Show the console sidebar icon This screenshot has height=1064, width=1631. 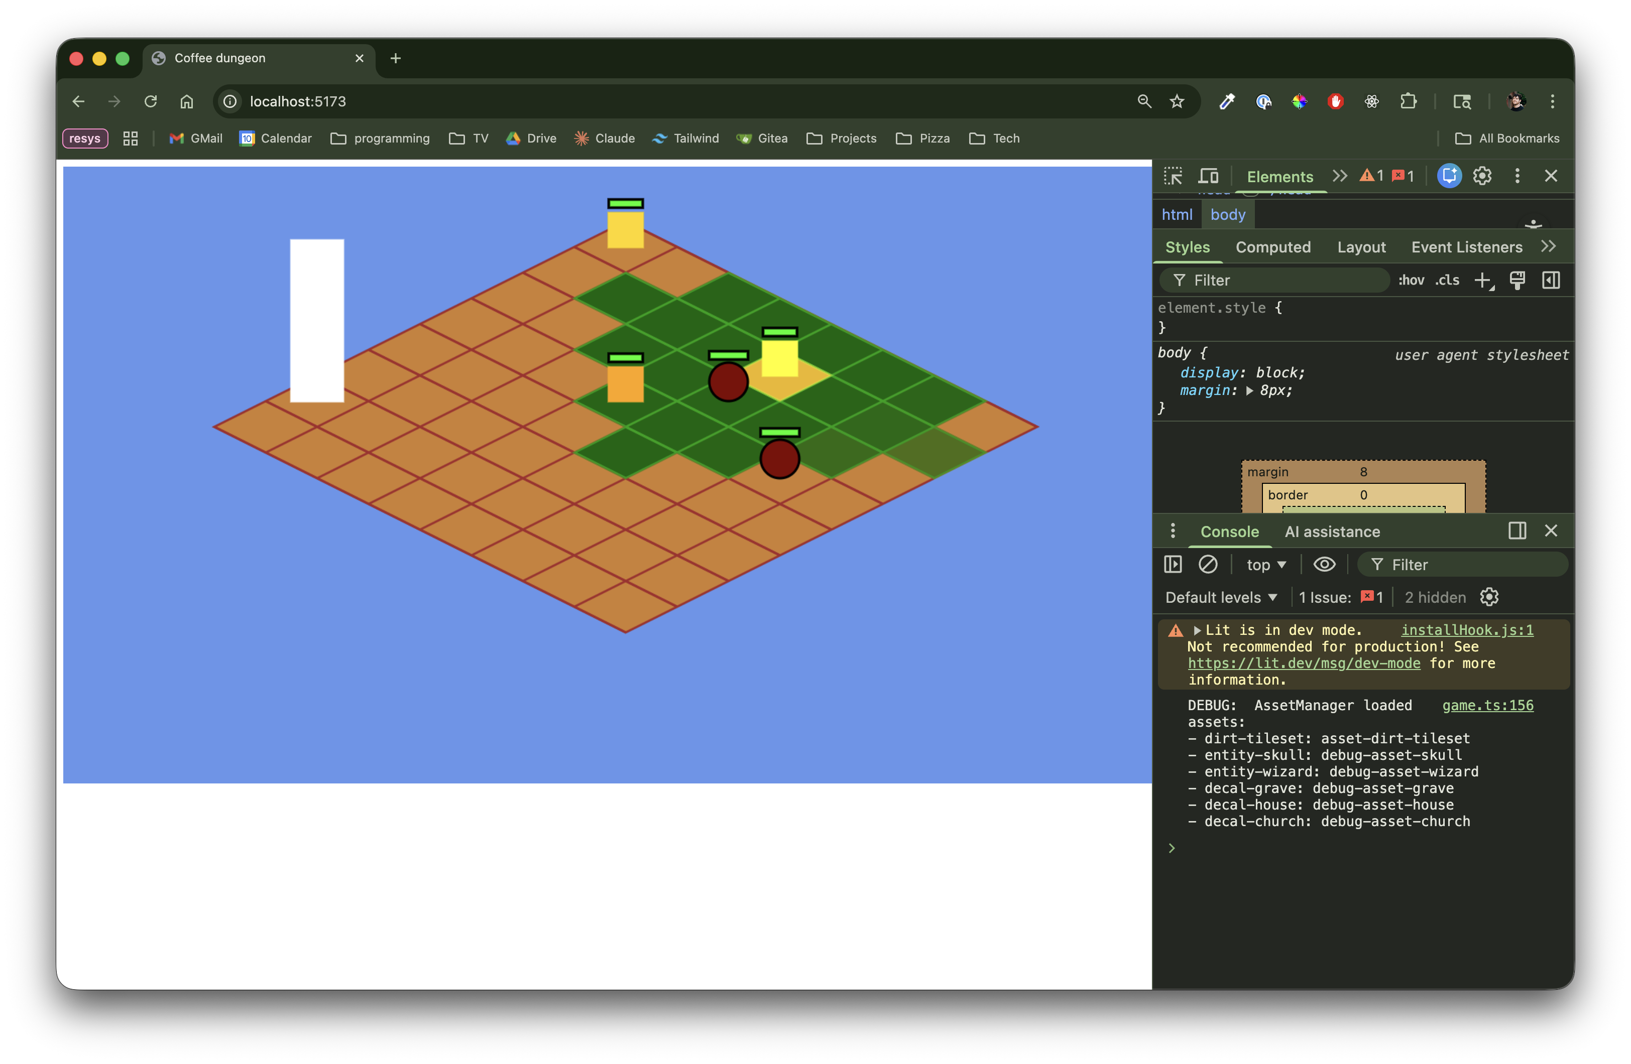(1173, 565)
